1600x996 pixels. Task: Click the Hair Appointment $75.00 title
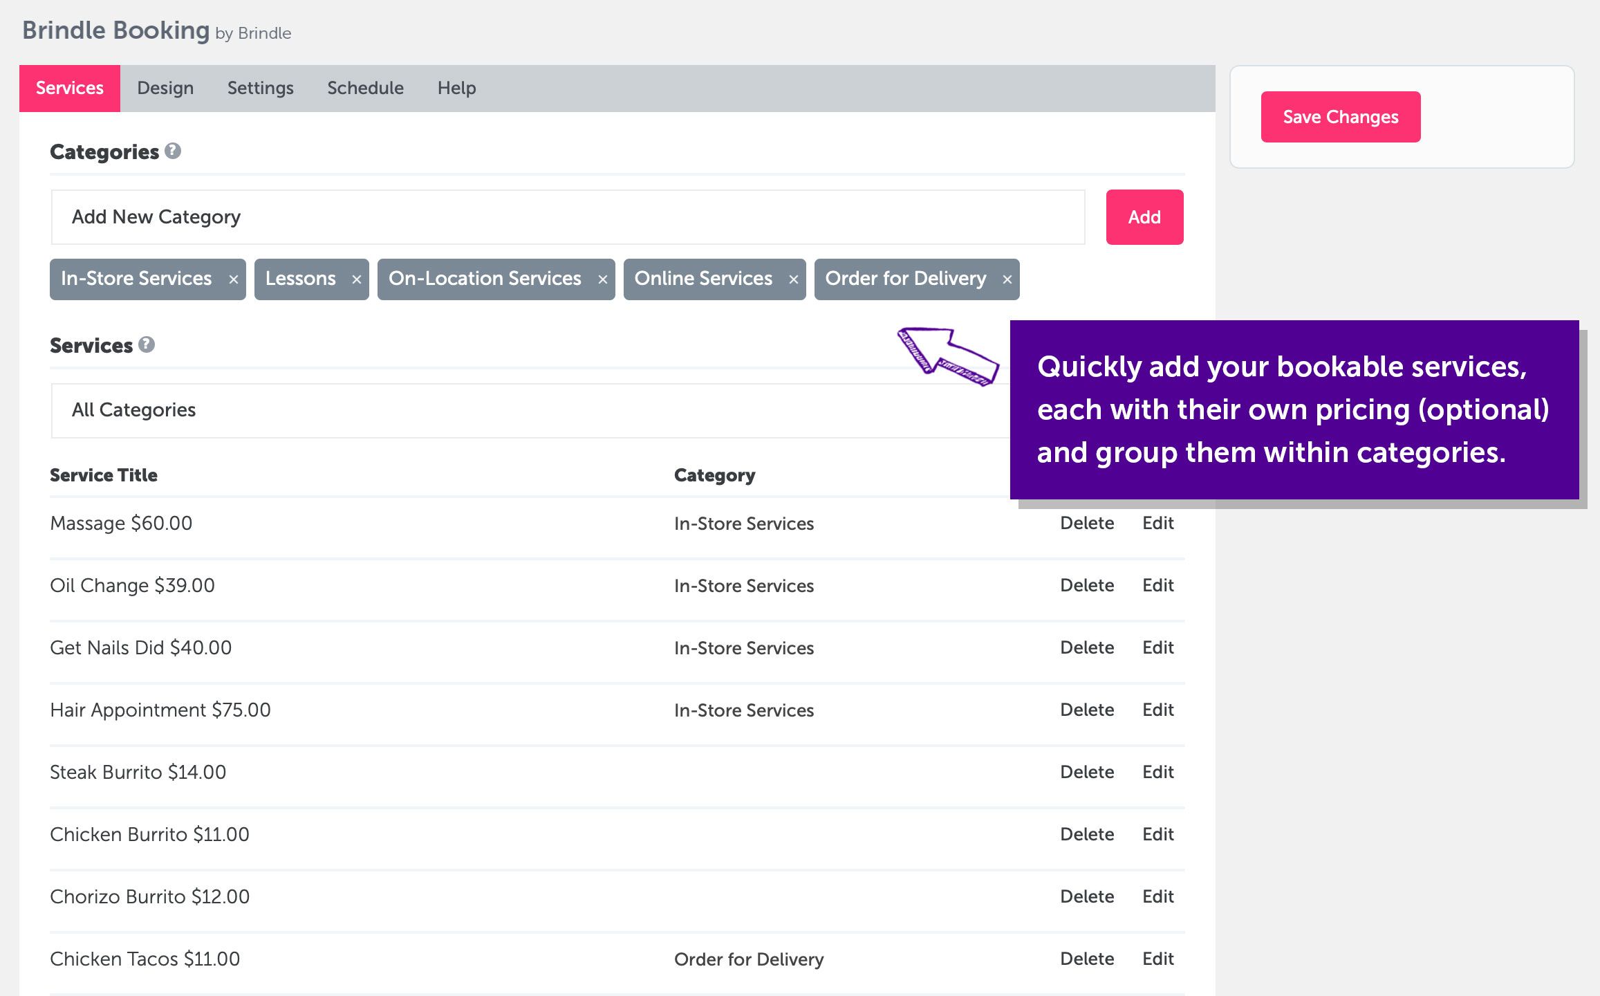point(160,710)
